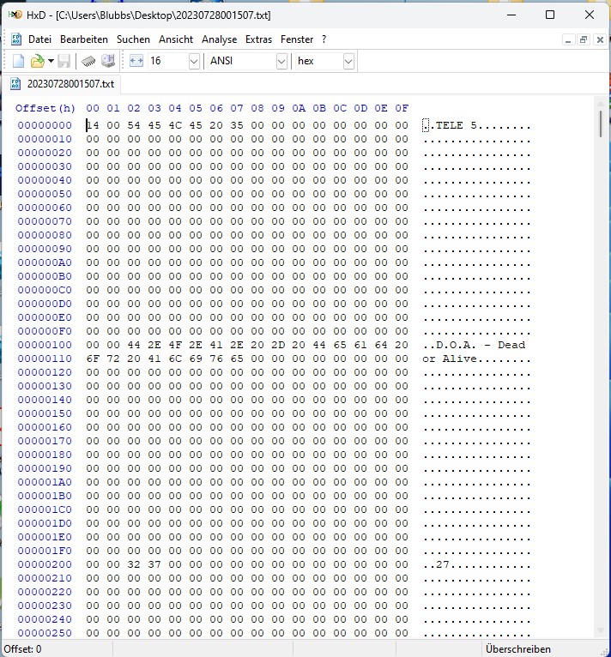Minimize the inner document window
This screenshot has width=611, height=657.
click(568, 39)
